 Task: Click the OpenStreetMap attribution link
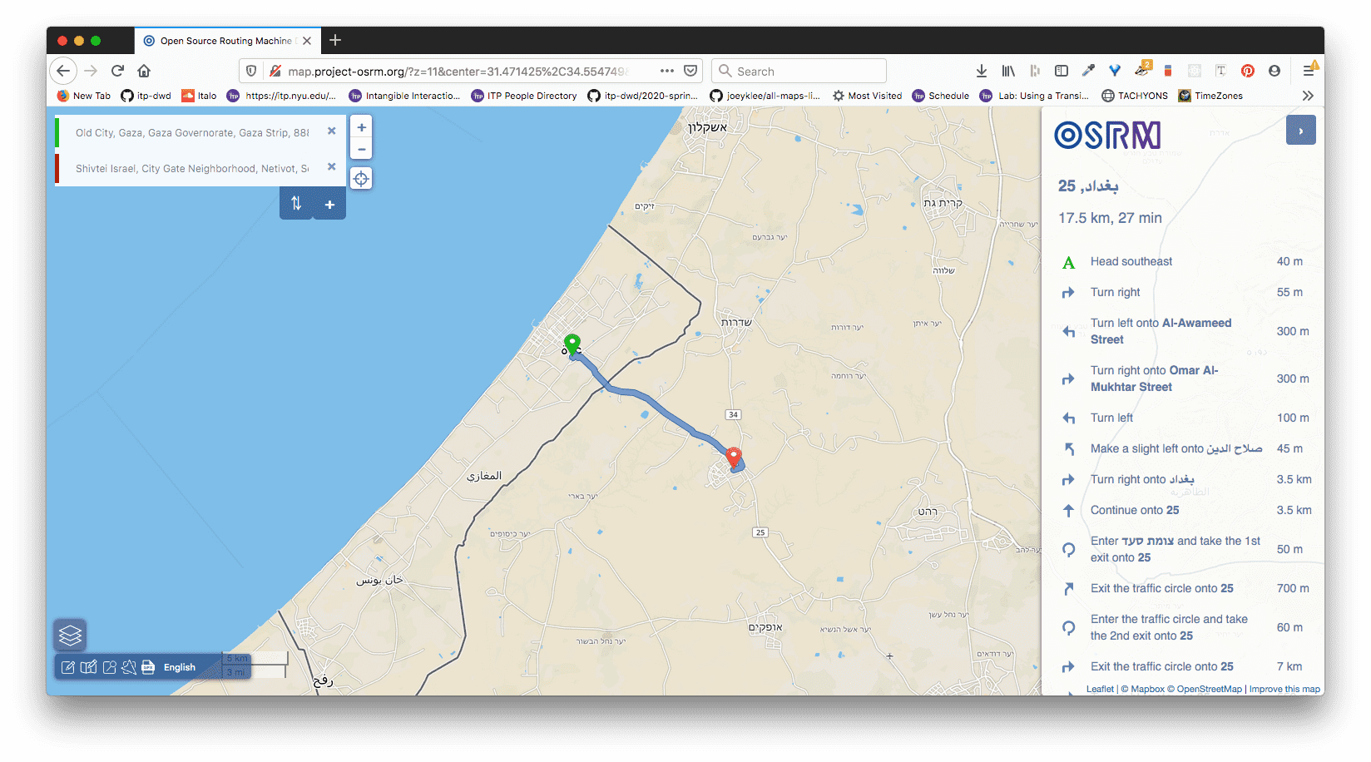(x=1209, y=689)
